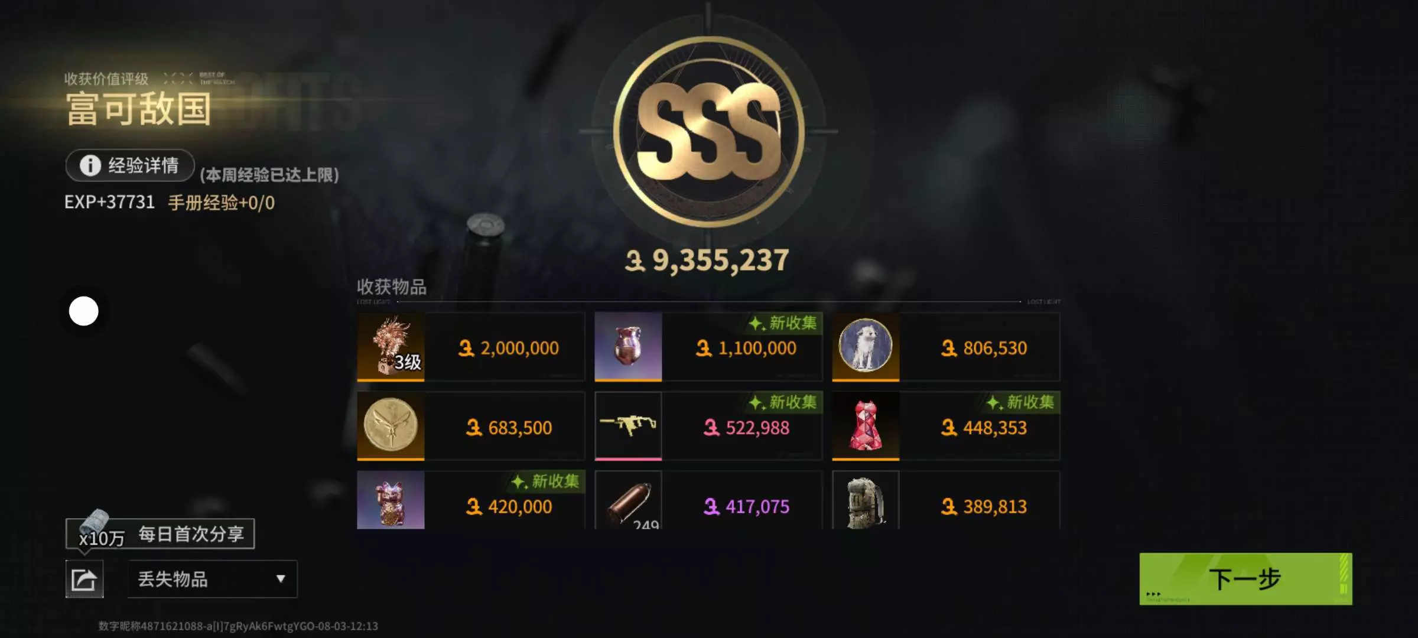Tap the lucky cat figurine icon

pyautogui.click(x=391, y=500)
